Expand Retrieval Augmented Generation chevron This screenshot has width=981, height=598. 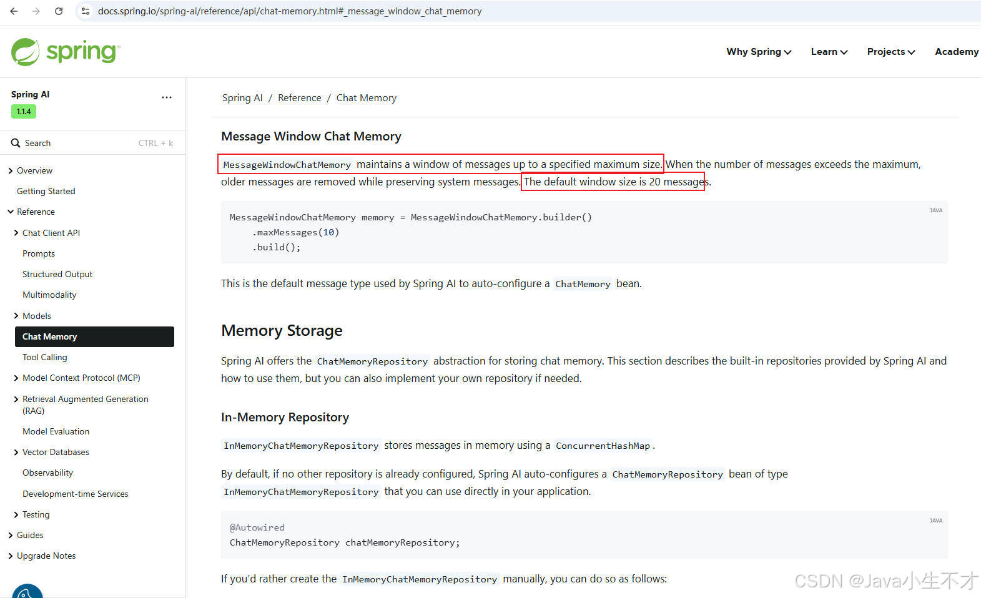coord(16,399)
